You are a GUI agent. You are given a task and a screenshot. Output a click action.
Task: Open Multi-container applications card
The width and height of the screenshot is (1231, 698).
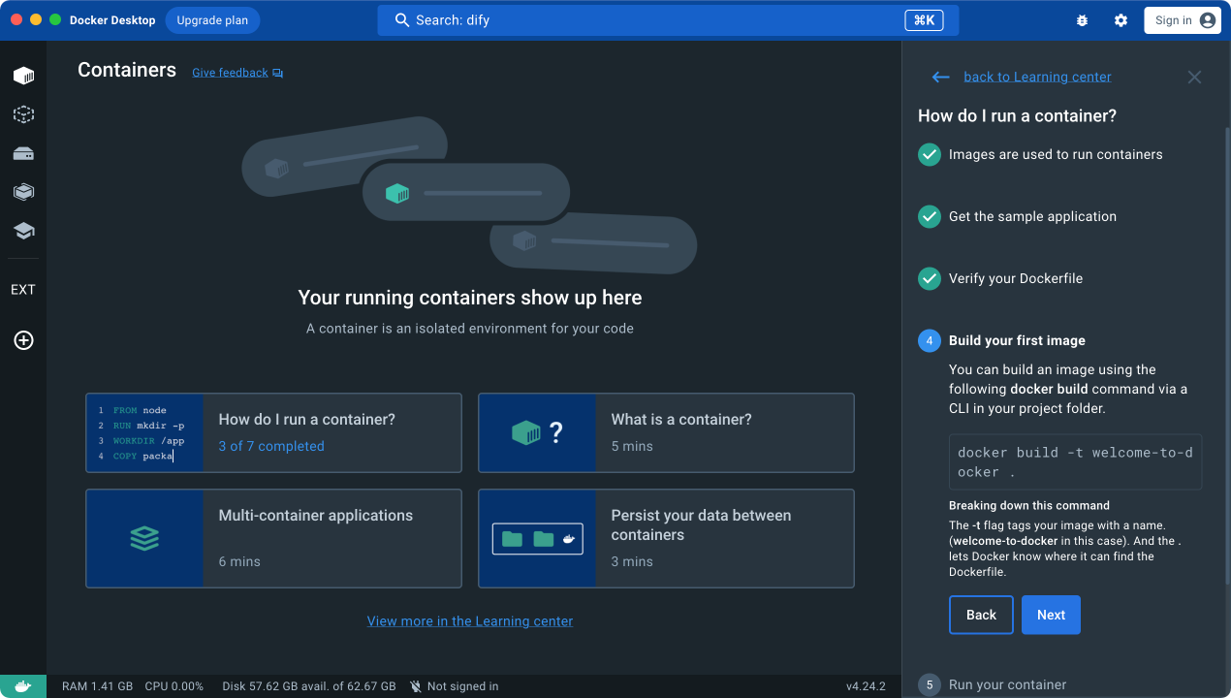(273, 538)
